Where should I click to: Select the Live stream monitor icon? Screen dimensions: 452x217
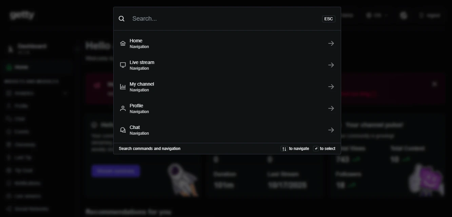tap(123, 65)
